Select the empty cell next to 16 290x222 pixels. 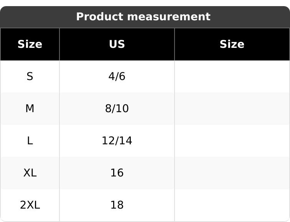tap(232, 173)
